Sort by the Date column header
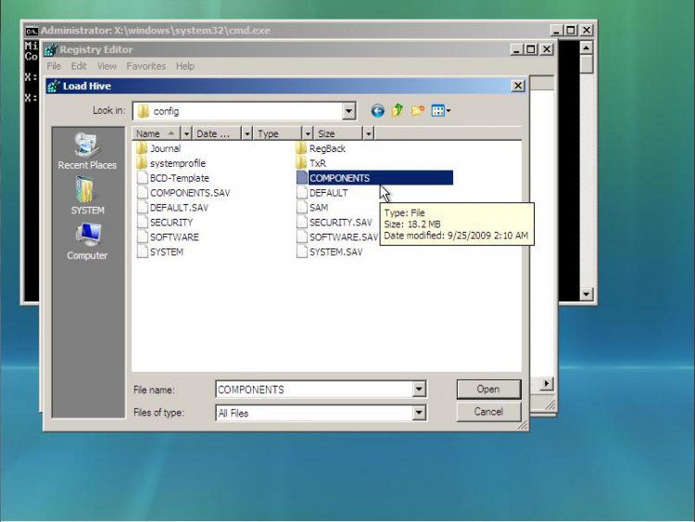 (216, 134)
